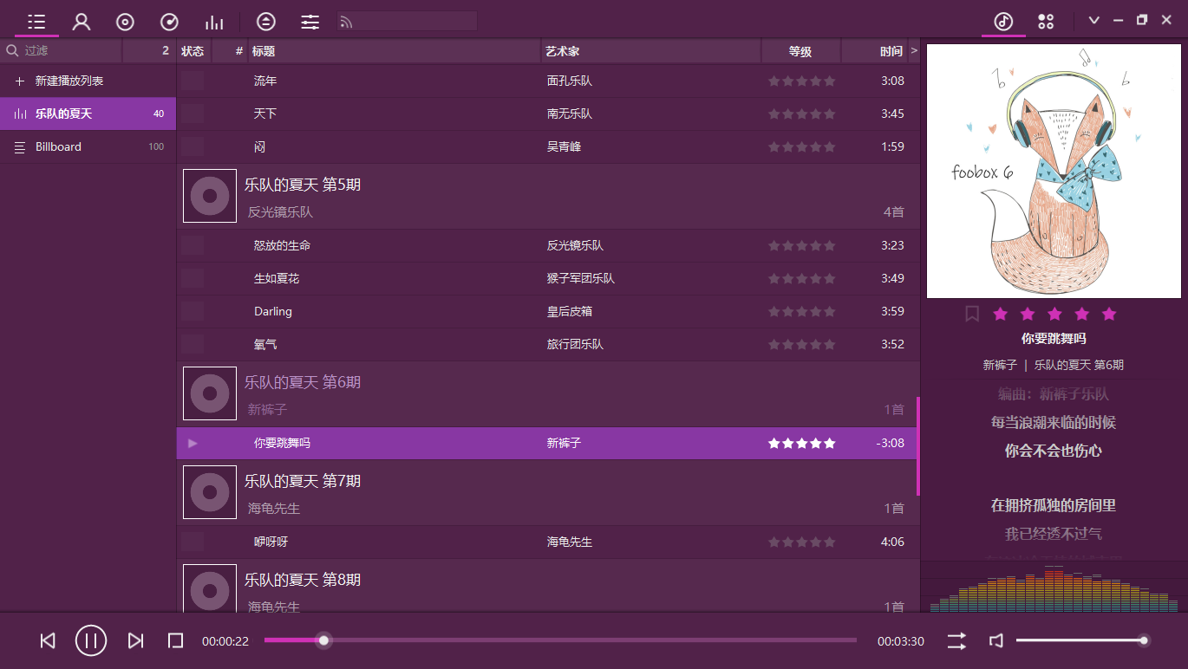Toggle shuffle playback mode
The width and height of the screenshot is (1188, 669).
coord(956,640)
